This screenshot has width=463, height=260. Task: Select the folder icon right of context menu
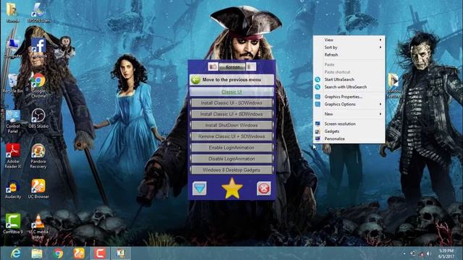(394, 85)
